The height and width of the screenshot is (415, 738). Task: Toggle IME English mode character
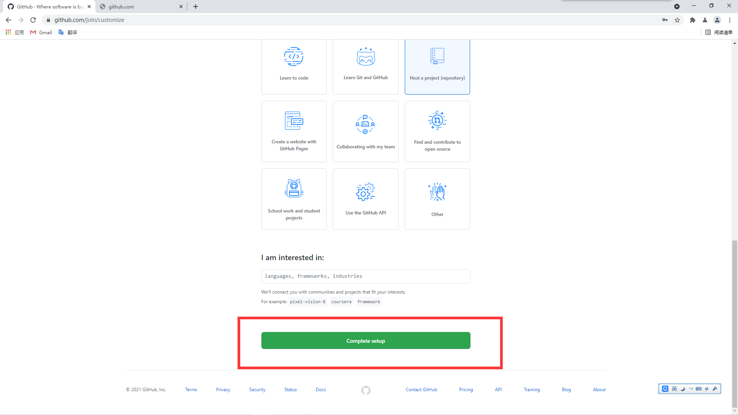(x=674, y=389)
